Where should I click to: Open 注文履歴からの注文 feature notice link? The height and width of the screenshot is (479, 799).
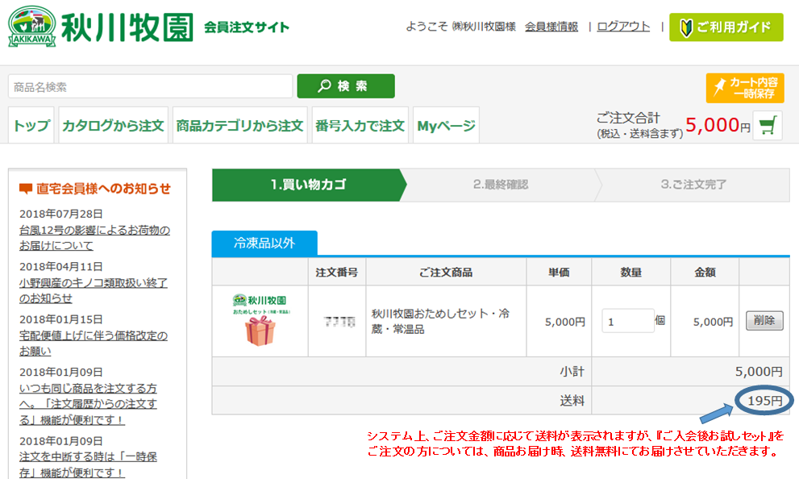(x=88, y=404)
